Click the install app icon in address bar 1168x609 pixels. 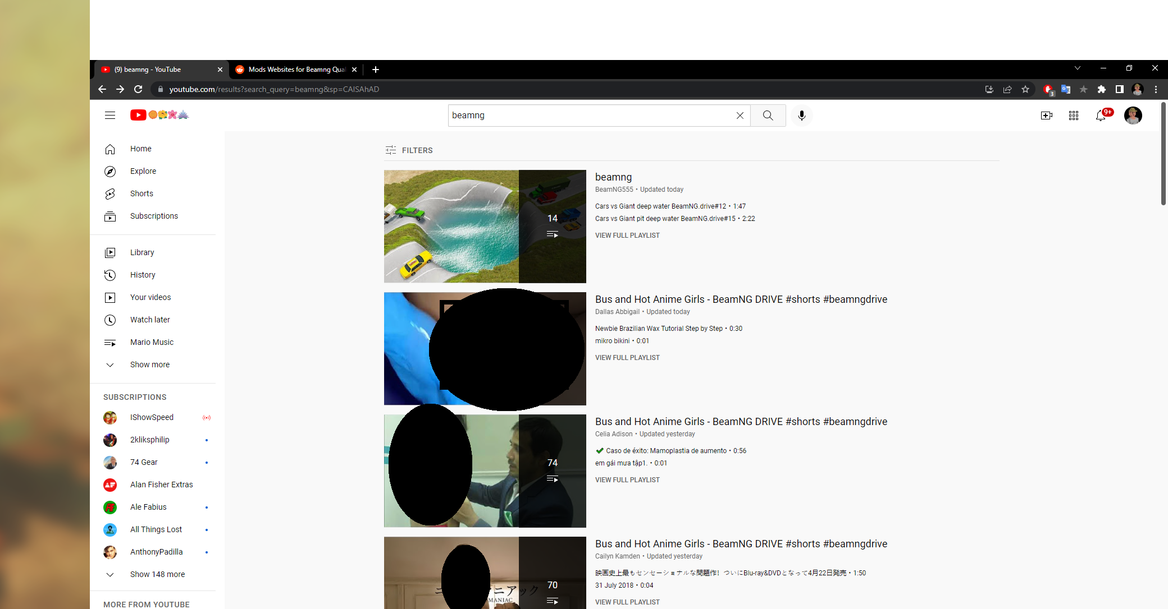[989, 89]
